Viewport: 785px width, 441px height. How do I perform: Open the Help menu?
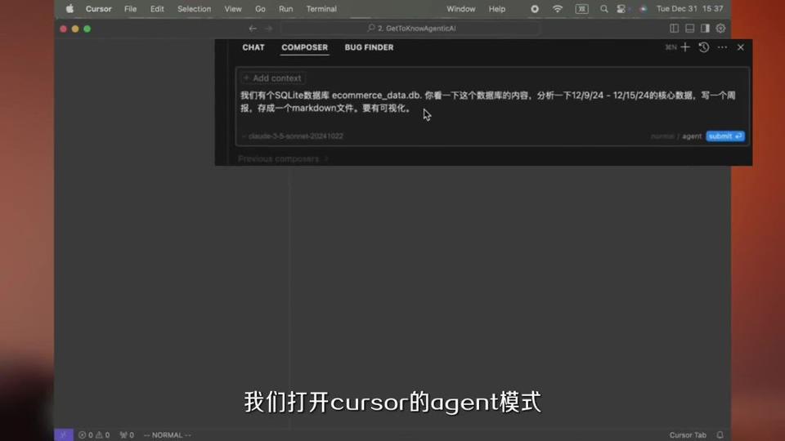(497, 9)
